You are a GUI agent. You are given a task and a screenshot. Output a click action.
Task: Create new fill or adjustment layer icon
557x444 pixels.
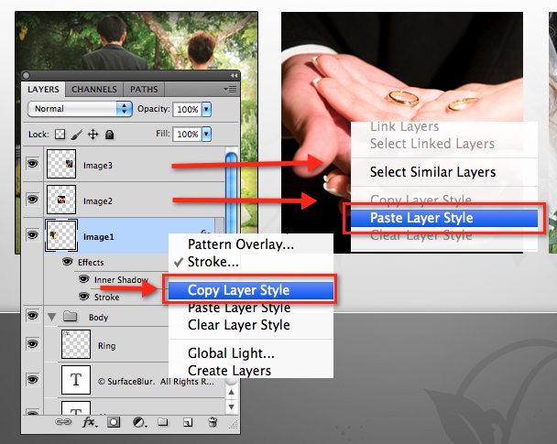139,422
